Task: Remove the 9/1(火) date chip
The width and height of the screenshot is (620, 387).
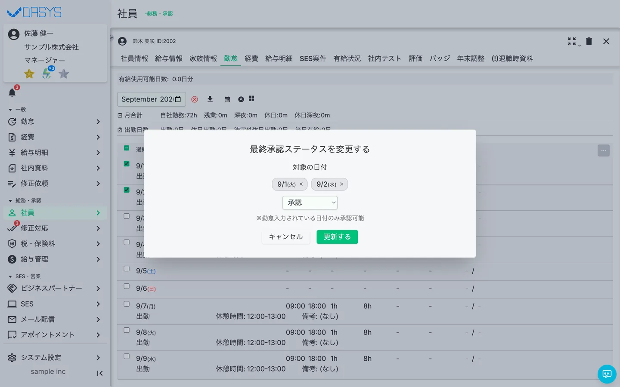Action: point(301,184)
